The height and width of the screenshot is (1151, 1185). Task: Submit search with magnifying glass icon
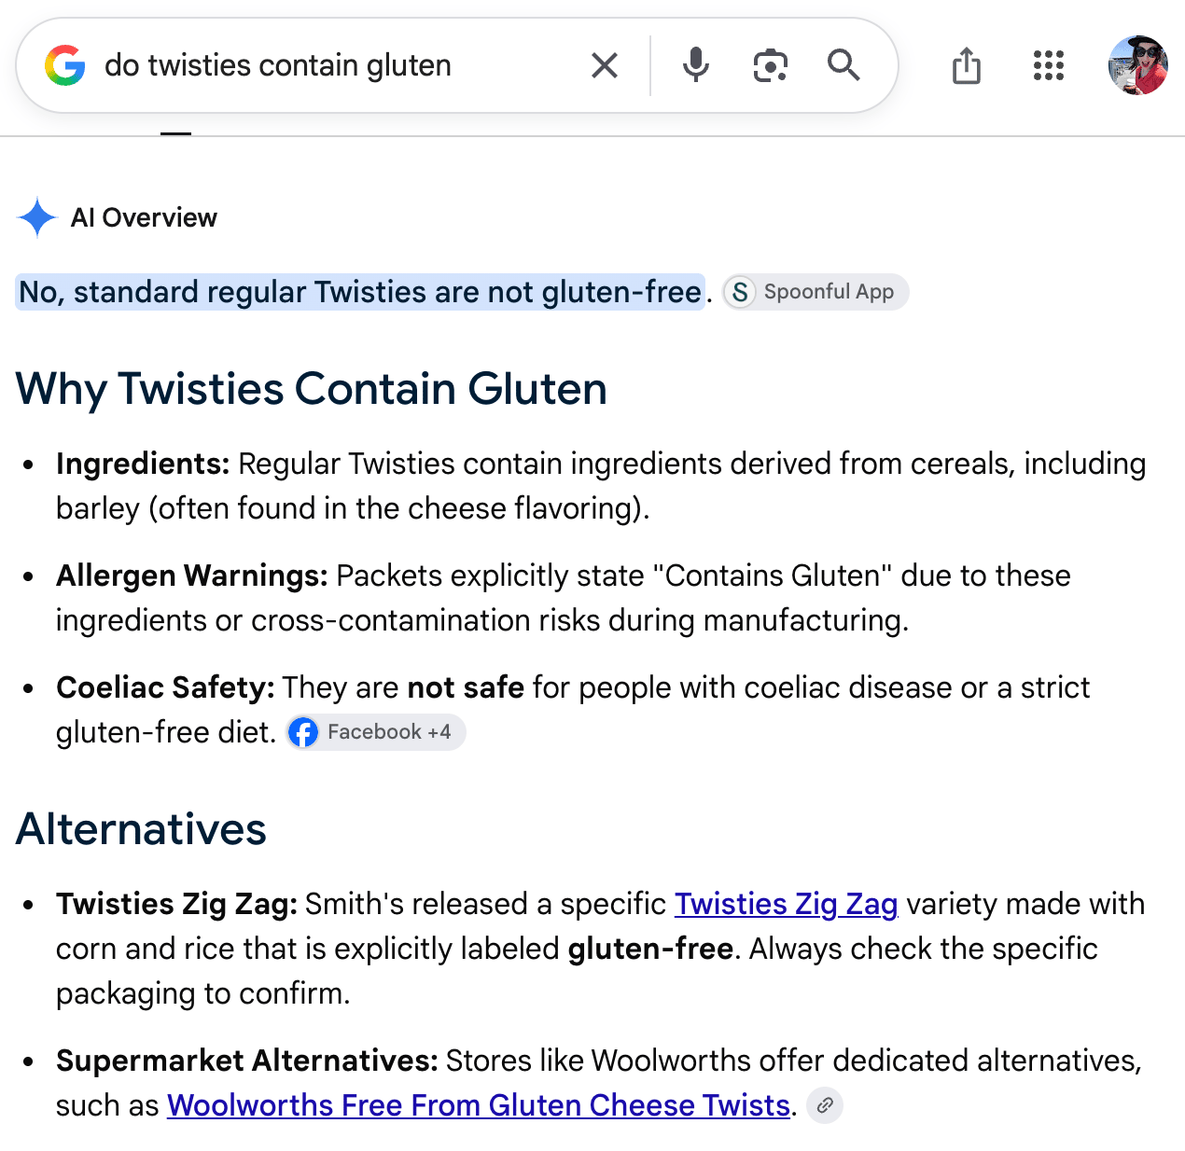click(x=843, y=65)
